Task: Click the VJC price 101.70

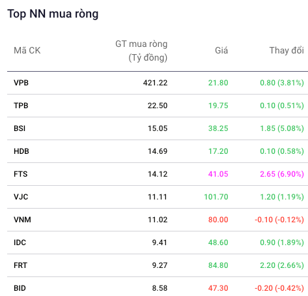Action: [216, 197]
